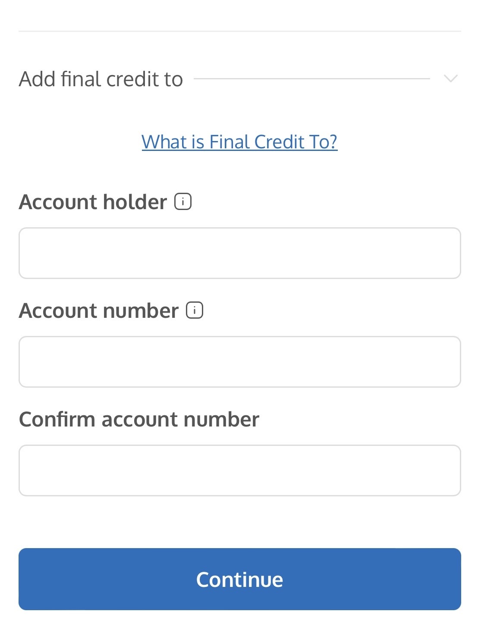Screen dimensions: 478x624
Task: Tap Continue to proceed with the transfer
Action: tap(239, 579)
